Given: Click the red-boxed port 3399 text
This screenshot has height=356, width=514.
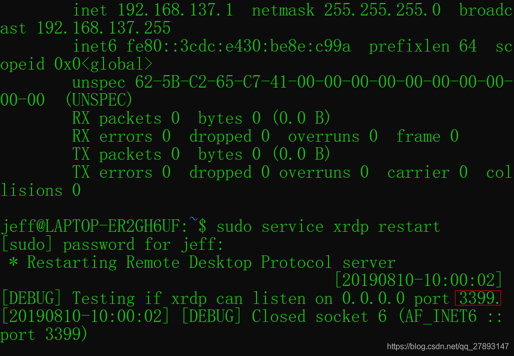Looking at the screenshot, I should (x=478, y=298).
